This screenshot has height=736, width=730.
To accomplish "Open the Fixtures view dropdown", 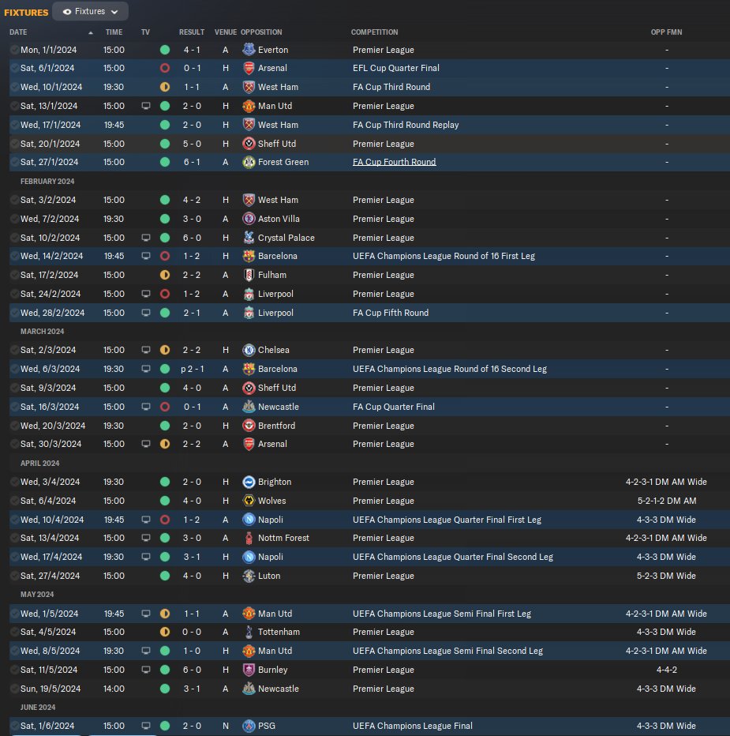I will pyautogui.click(x=90, y=11).
